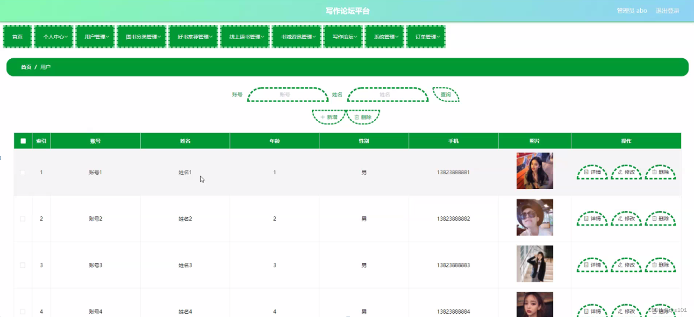This screenshot has height=317, width=694.
Task: Open the photo thumbnail in row 账号1
Action: click(x=535, y=171)
